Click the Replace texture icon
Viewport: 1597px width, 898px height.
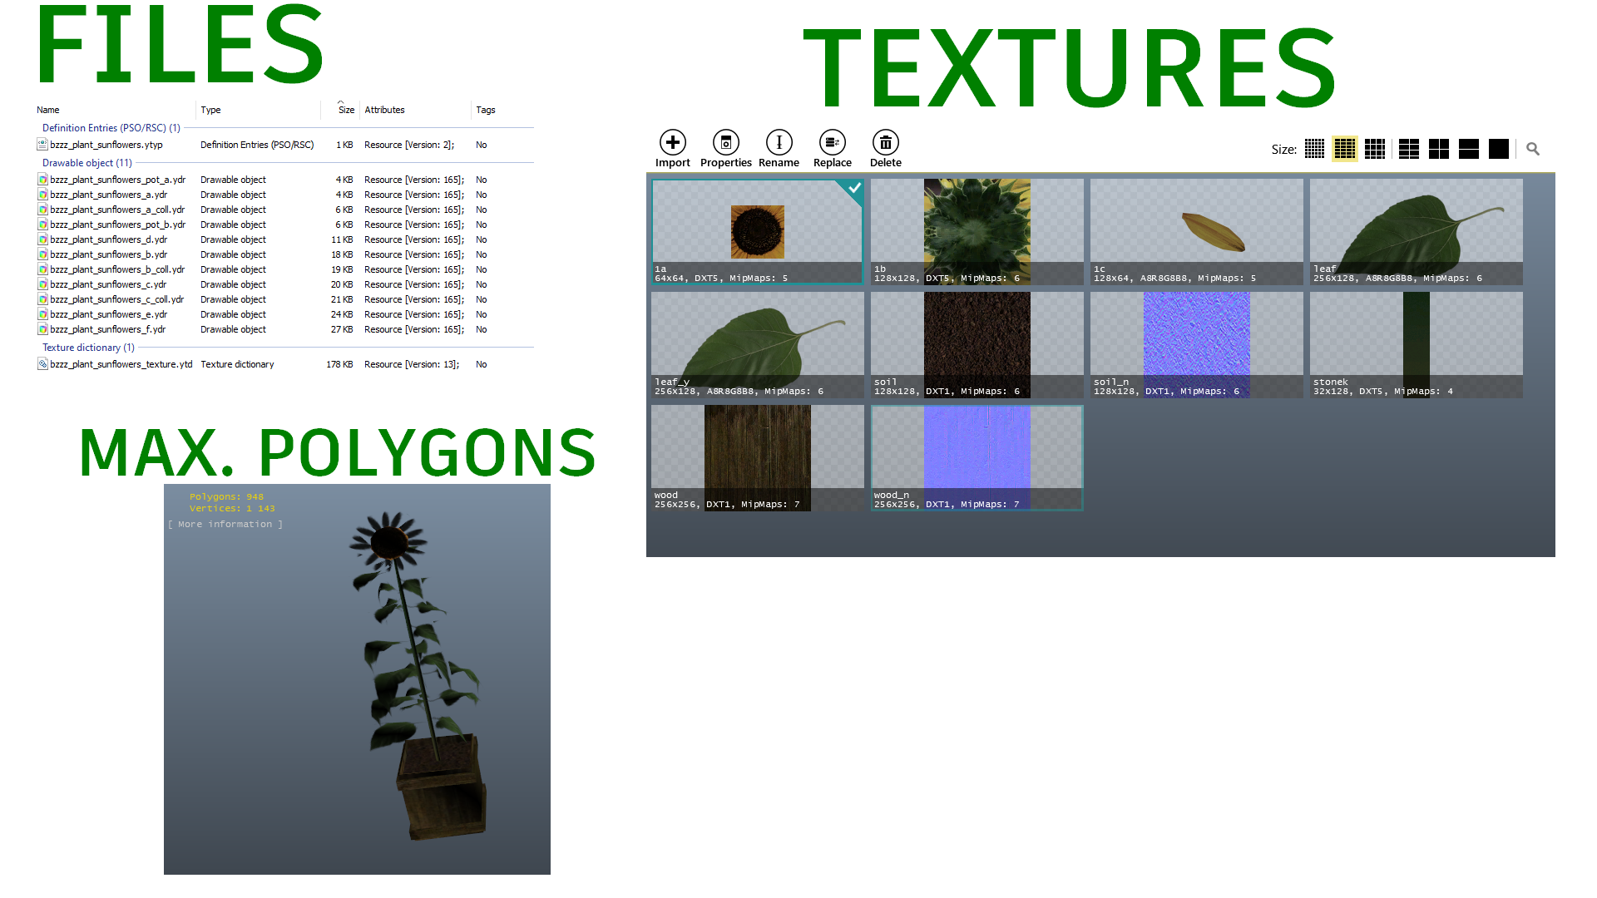pyautogui.click(x=832, y=143)
